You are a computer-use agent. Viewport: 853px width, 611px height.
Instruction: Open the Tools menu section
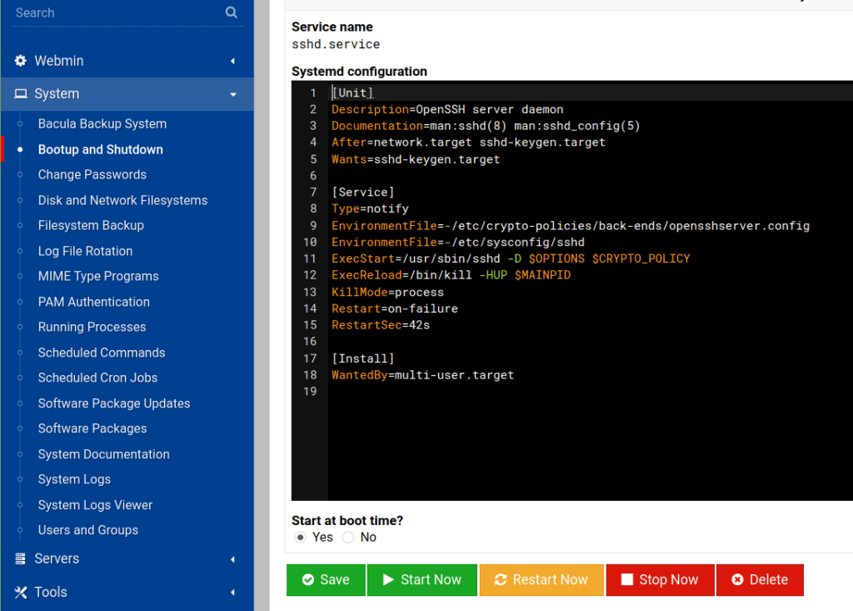[x=127, y=592]
